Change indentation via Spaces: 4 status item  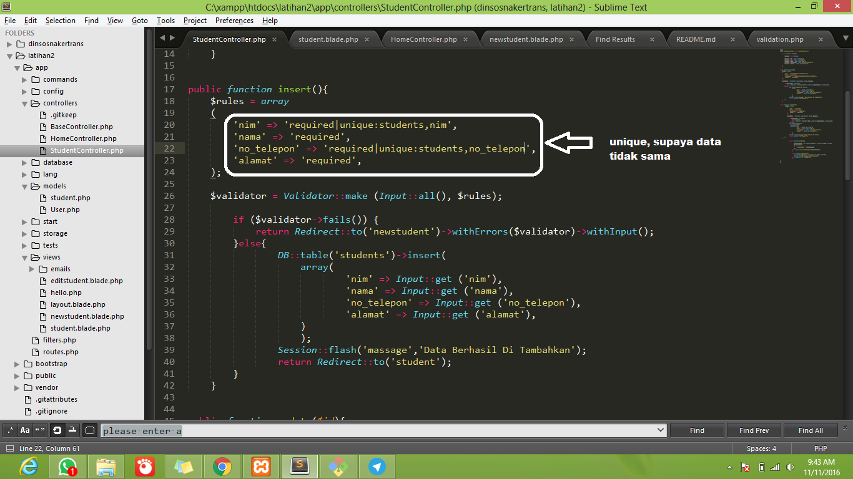[761, 448]
